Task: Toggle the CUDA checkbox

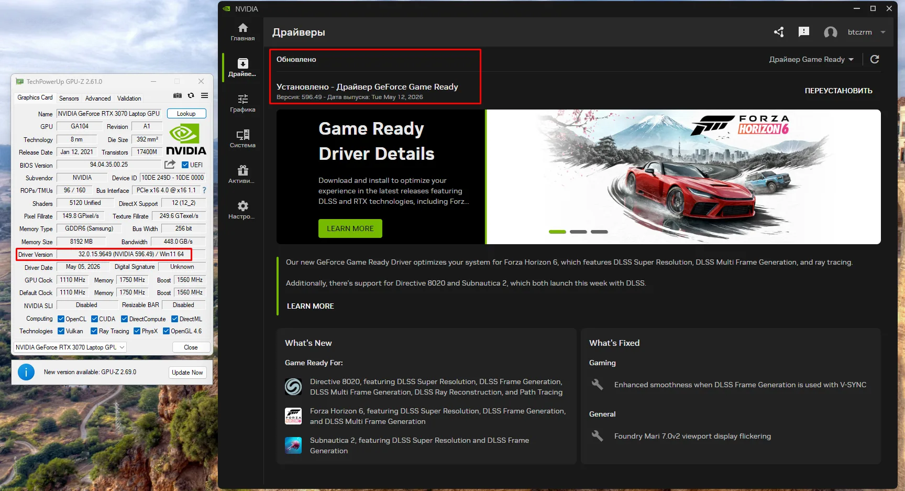Action: click(x=94, y=319)
